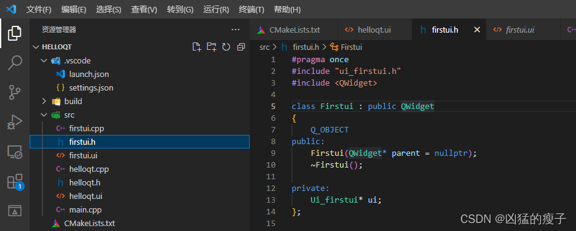This screenshot has width=576, height=231.
Task: Open the Remote Explorer icon
Action: 15,152
